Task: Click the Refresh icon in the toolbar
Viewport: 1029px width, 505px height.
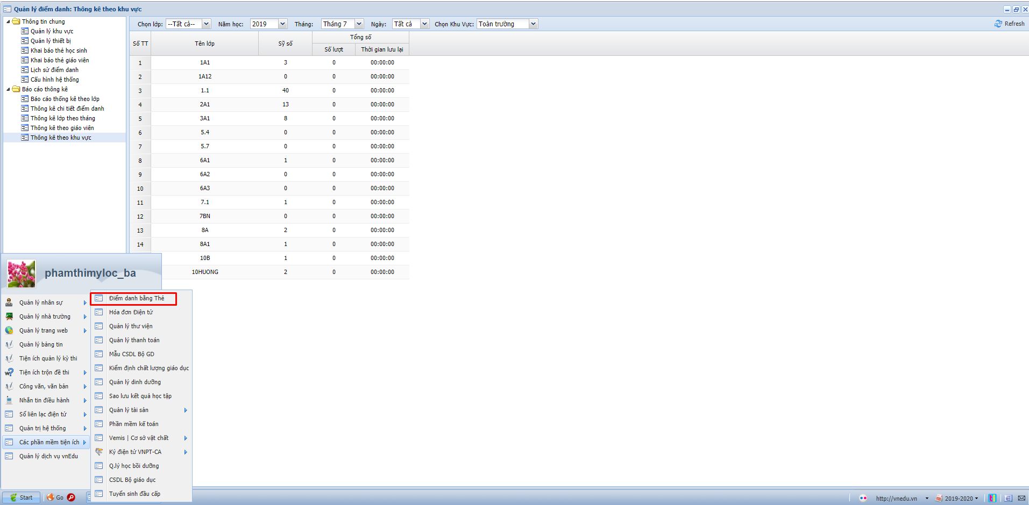Action: point(998,24)
